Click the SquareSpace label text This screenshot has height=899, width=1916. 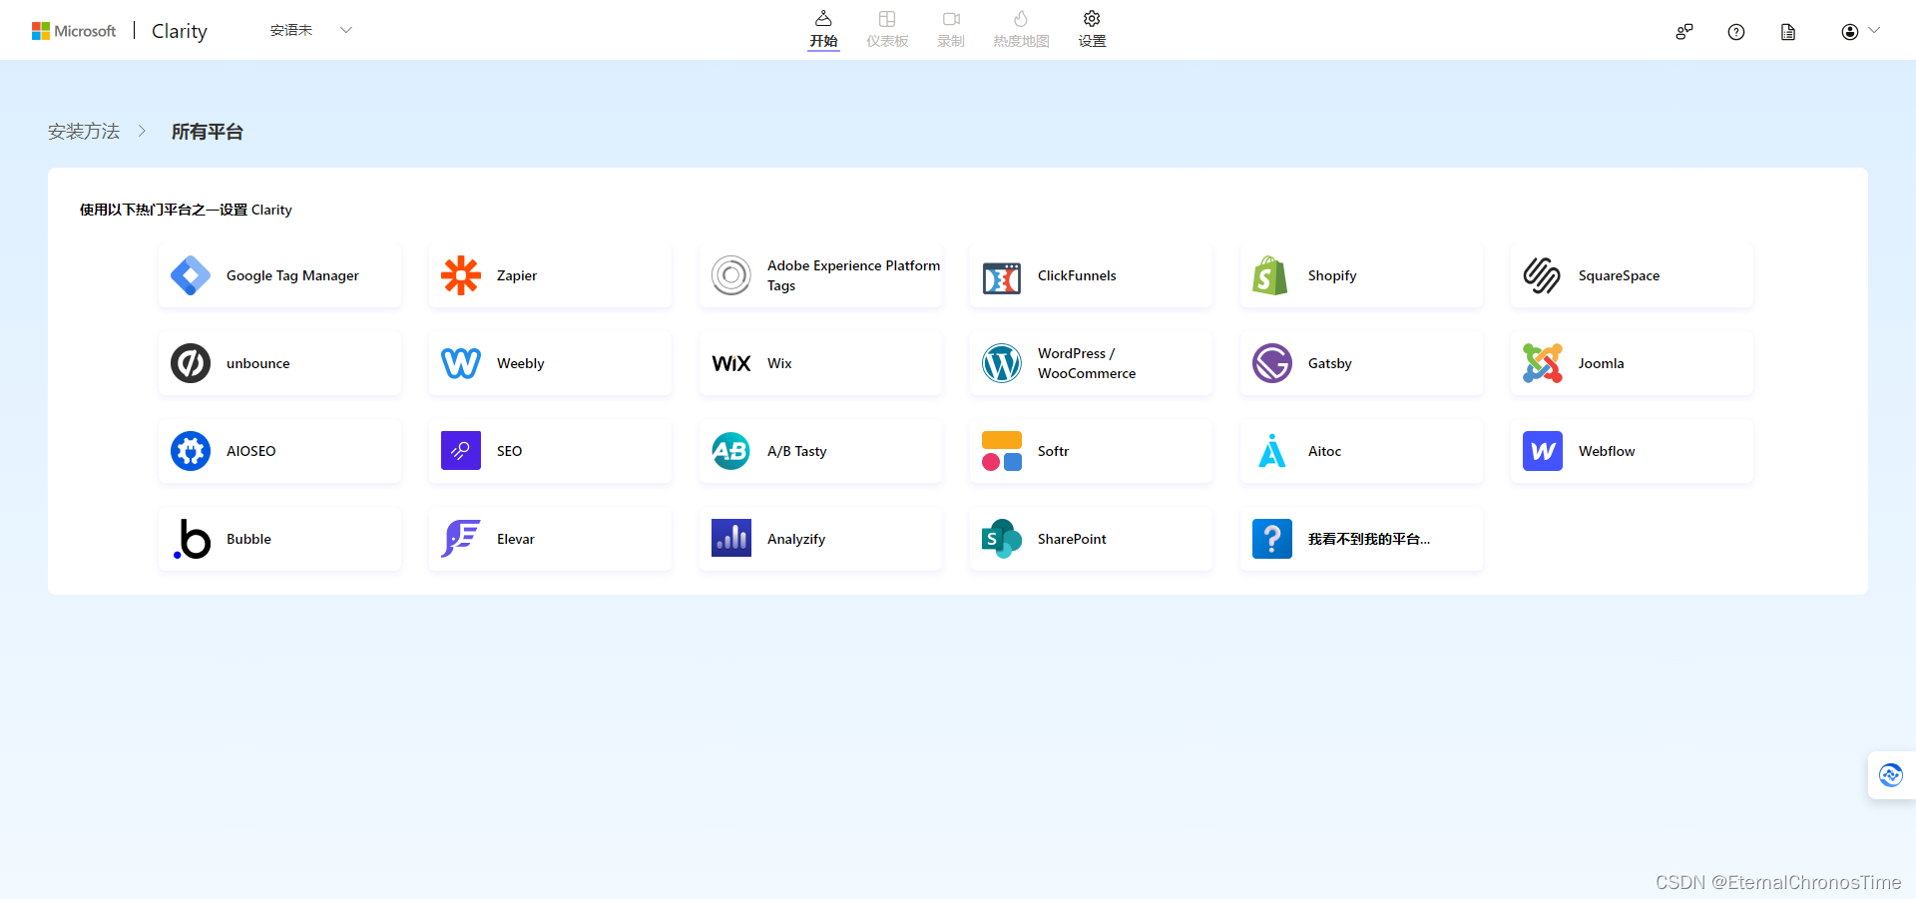(x=1619, y=275)
